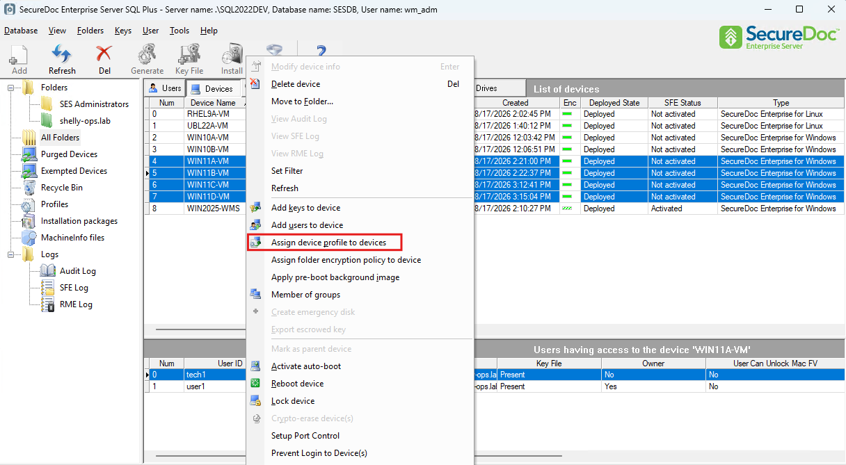Sort by the Created column header
Image resolution: width=846 pixels, height=465 pixels.
click(516, 103)
